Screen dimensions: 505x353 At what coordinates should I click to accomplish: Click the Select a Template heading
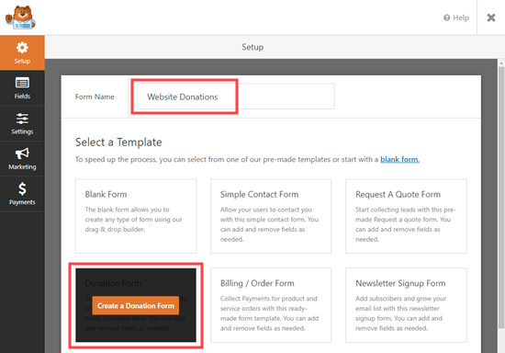[118, 142]
